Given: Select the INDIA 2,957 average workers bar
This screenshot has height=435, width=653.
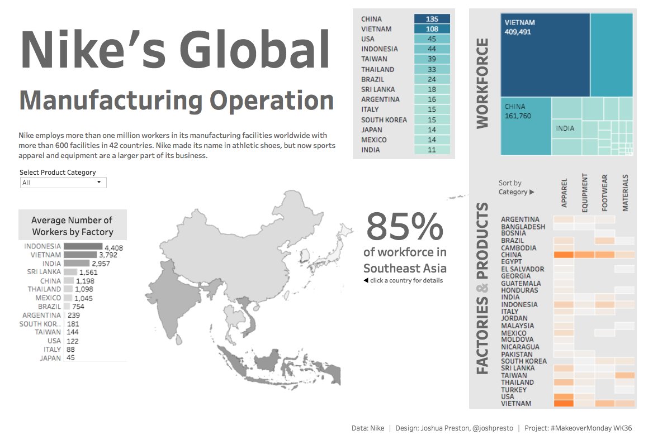Looking at the screenshot, I should pos(77,263).
